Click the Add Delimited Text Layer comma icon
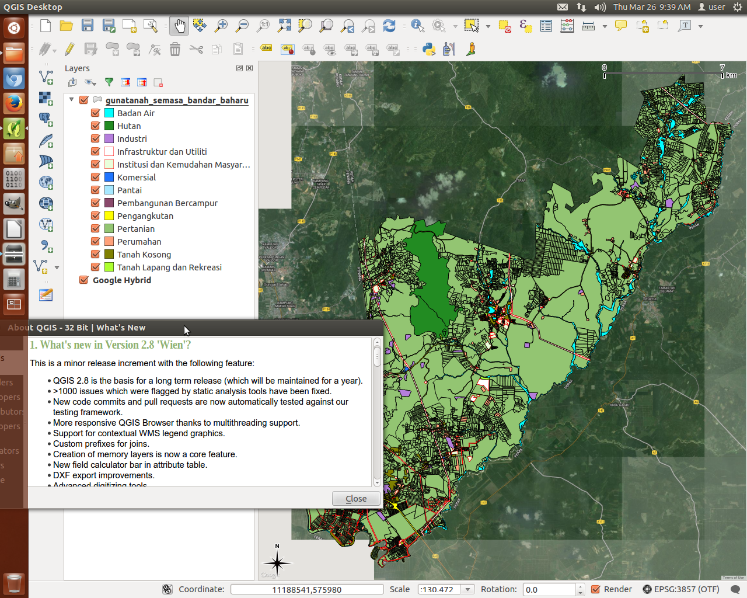 pyautogui.click(x=46, y=245)
